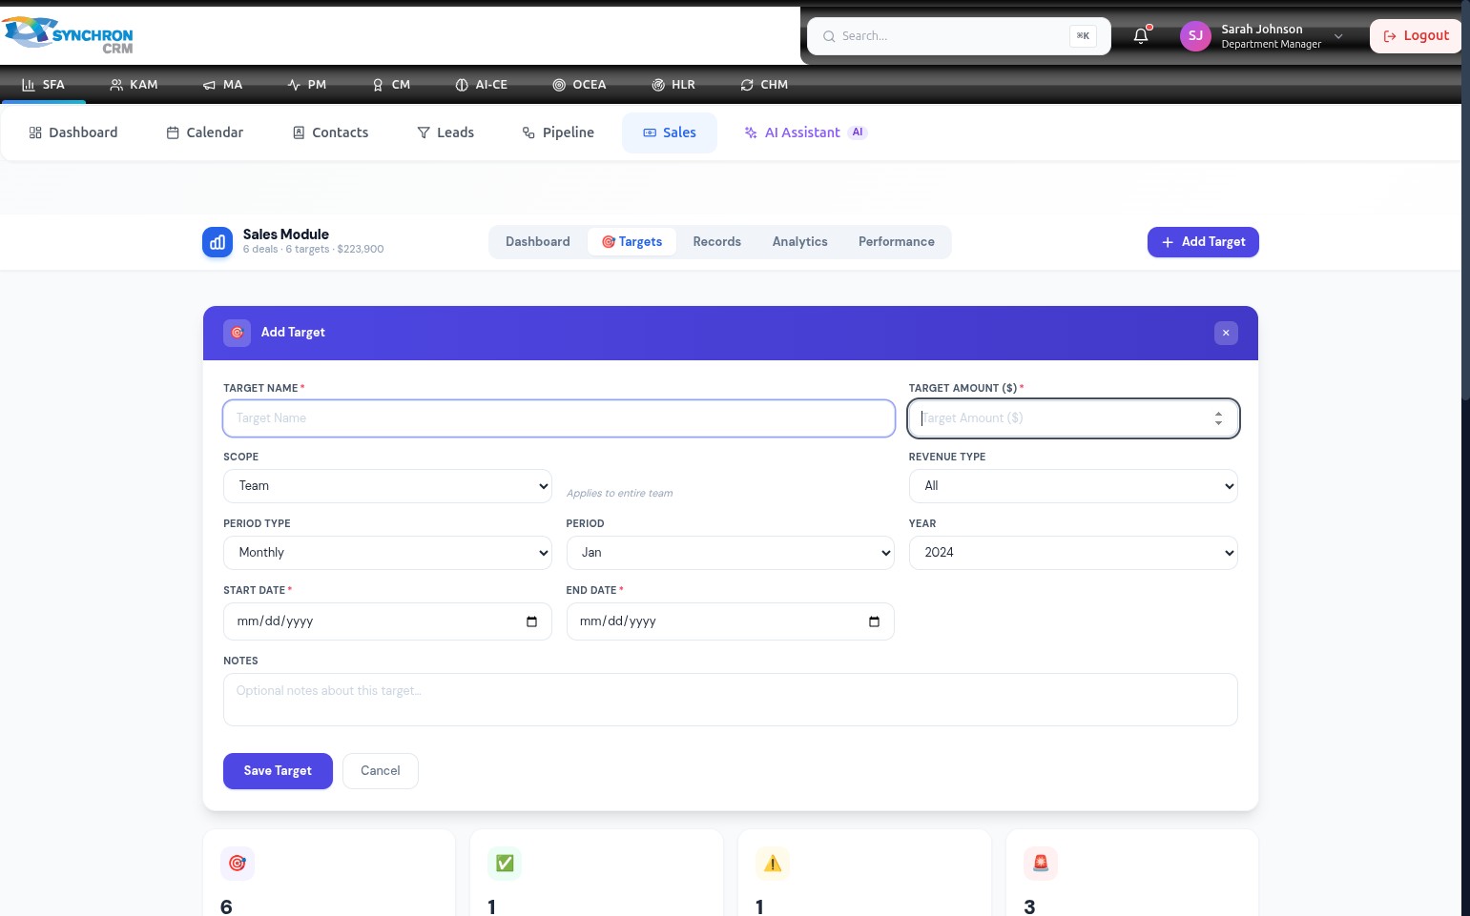This screenshot has width=1470, height=916.
Task: Go to the HLR module
Action: point(673,85)
